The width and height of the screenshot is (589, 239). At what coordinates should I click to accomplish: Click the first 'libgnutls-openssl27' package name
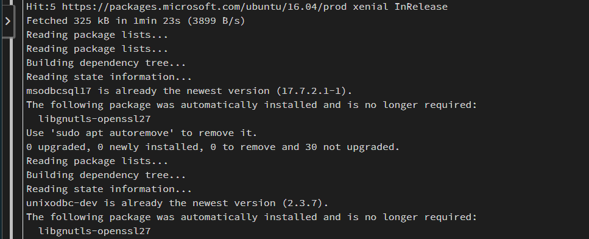coord(94,119)
